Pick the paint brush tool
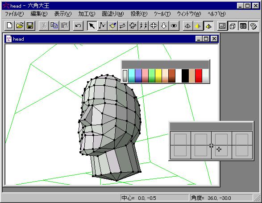This screenshot has width=262, height=203. [x=112, y=26]
